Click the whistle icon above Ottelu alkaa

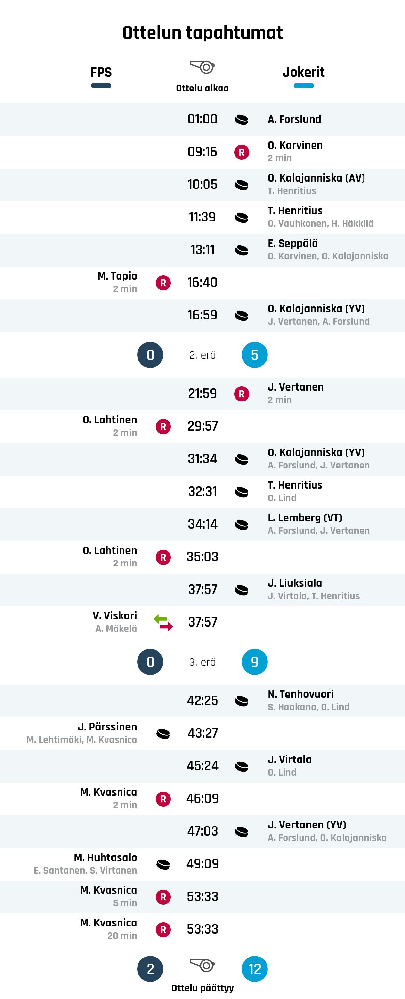(202, 67)
